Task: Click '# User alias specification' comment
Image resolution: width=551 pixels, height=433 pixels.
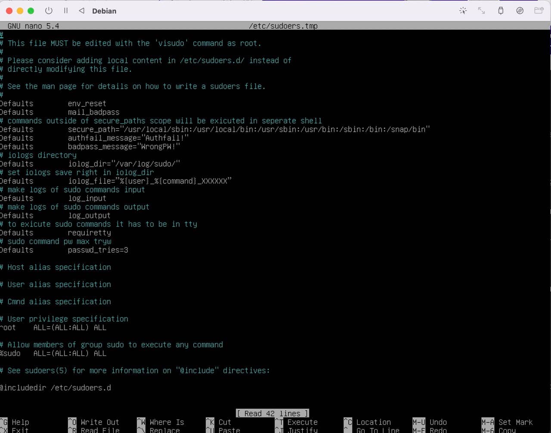Action: (x=56, y=284)
